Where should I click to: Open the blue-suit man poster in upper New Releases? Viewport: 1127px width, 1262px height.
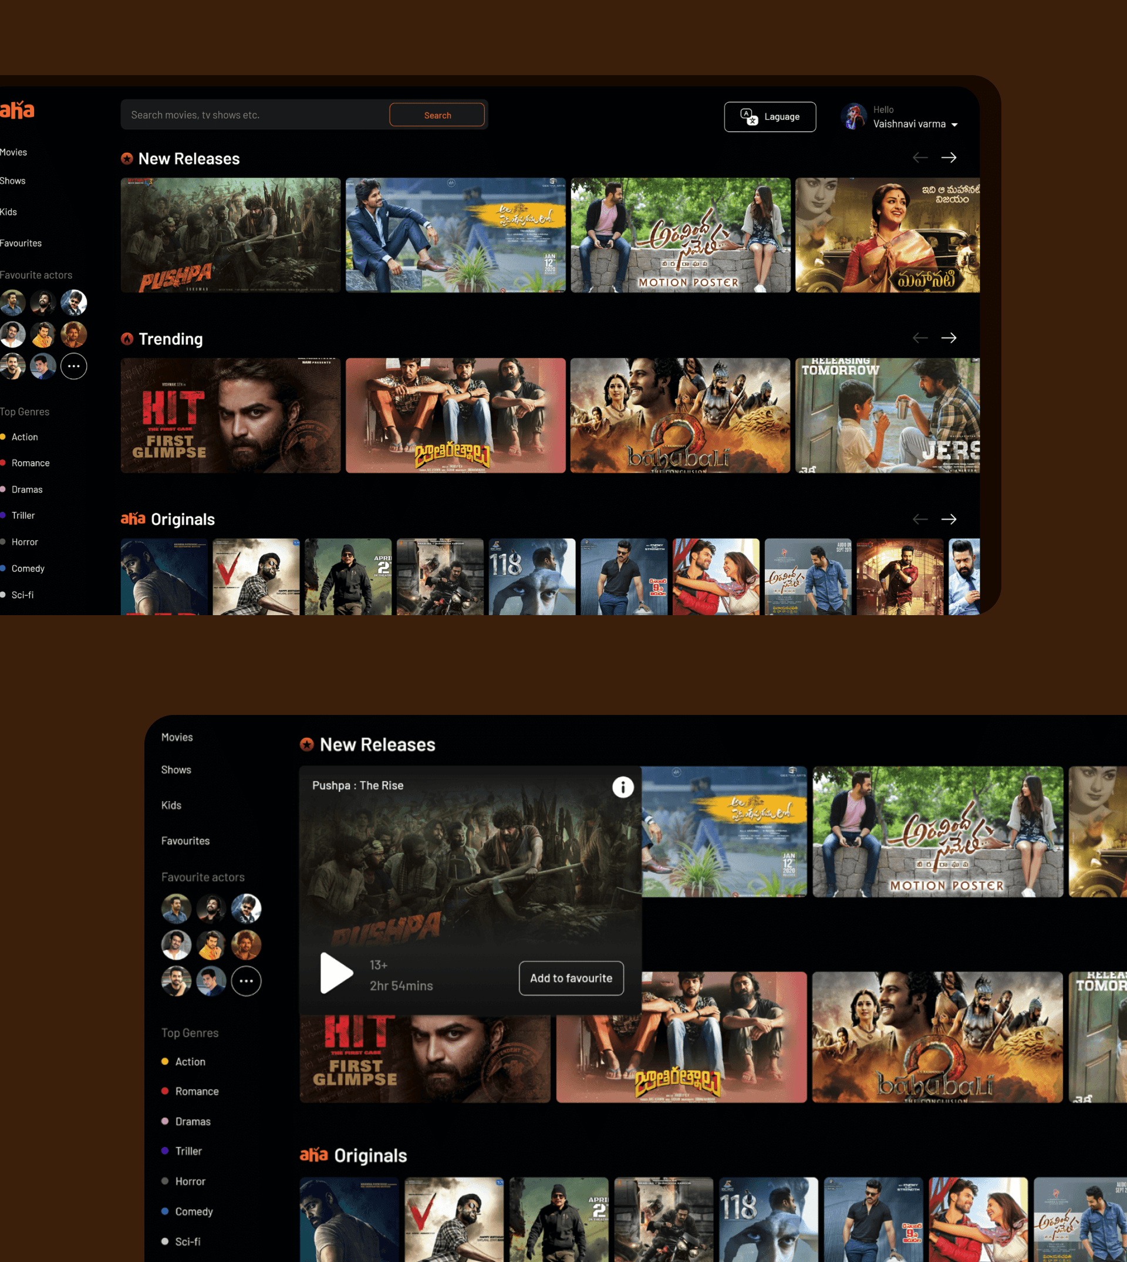455,235
